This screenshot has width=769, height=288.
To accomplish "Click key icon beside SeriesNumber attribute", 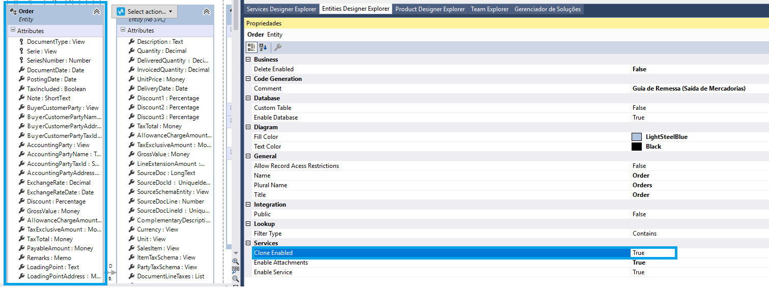I will 21,60.
